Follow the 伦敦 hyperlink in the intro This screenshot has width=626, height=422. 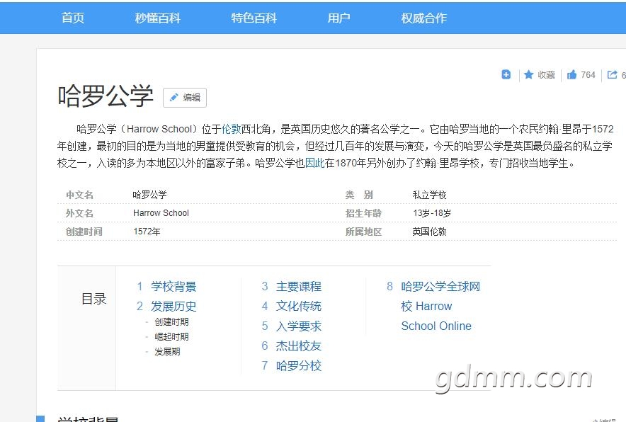(232, 129)
